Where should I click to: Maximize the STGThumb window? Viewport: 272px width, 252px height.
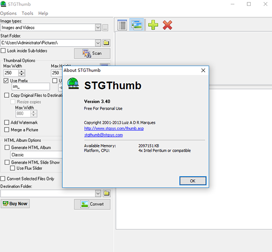pos(249,4)
